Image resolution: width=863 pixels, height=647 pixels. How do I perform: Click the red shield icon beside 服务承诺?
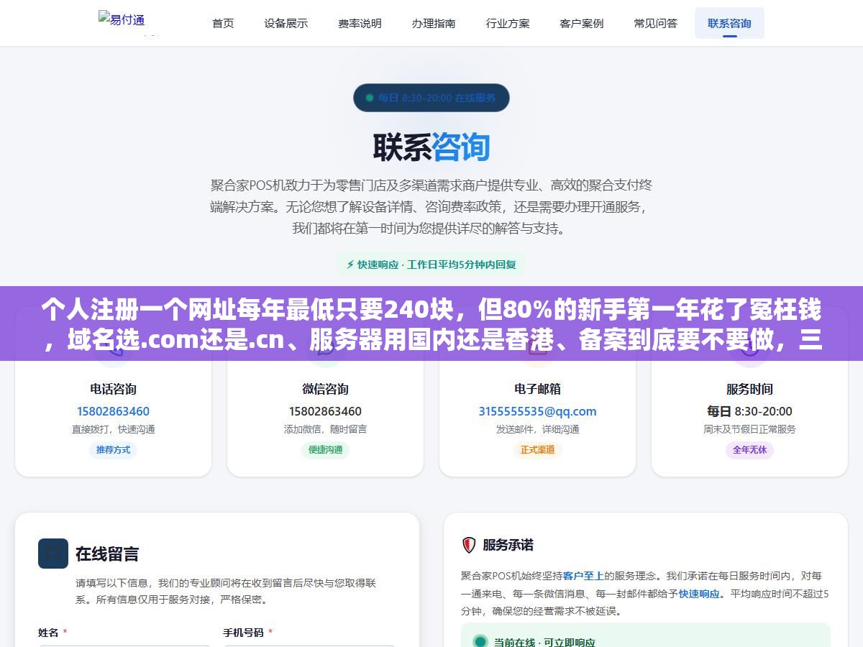(469, 545)
